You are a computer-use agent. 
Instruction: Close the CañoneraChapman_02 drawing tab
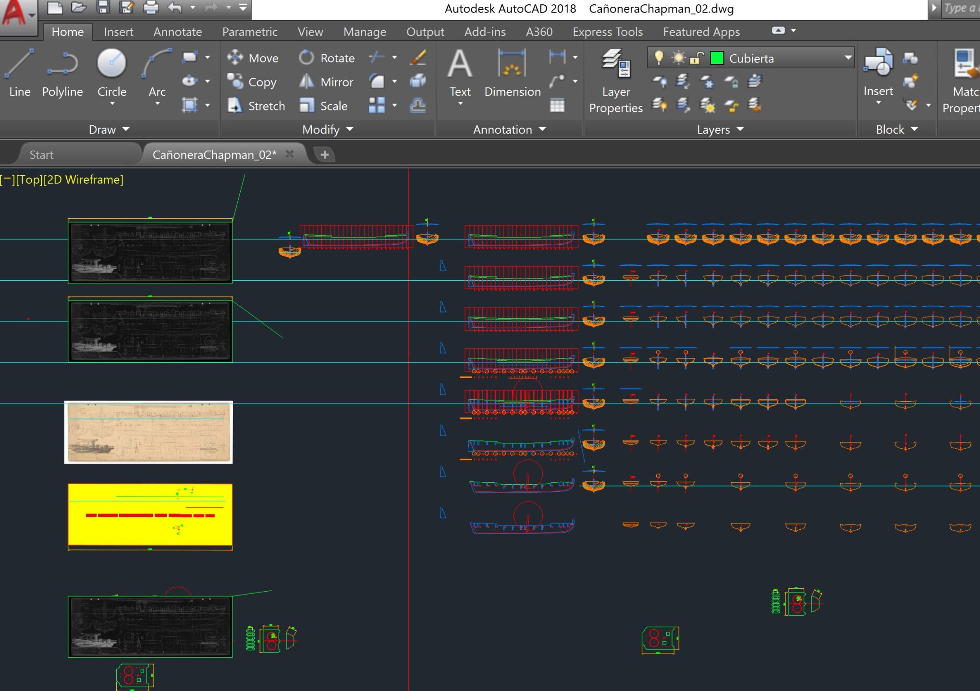point(290,154)
